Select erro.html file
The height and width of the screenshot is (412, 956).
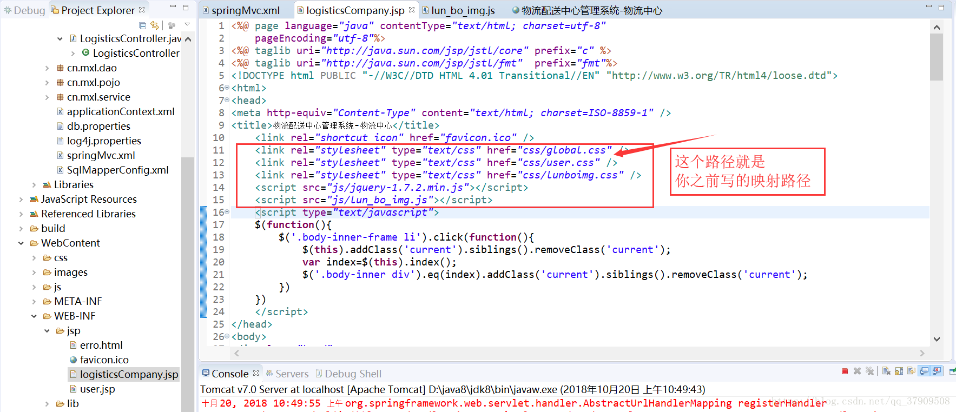click(96, 345)
